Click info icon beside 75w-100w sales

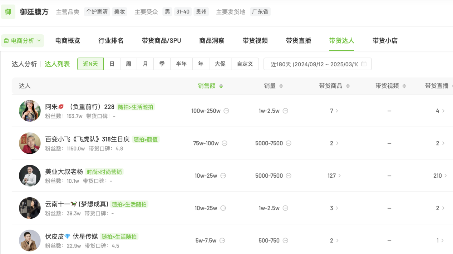click(x=225, y=143)
